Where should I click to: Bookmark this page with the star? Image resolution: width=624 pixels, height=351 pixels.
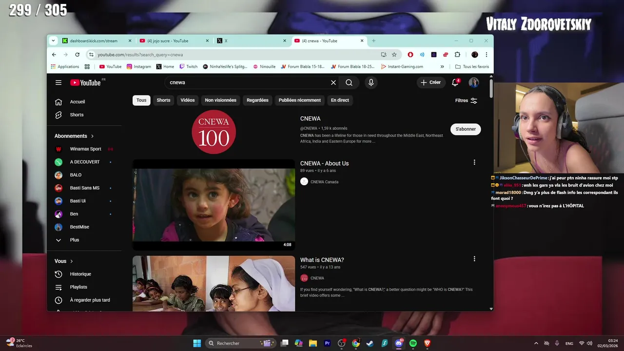tap(394, 55)
